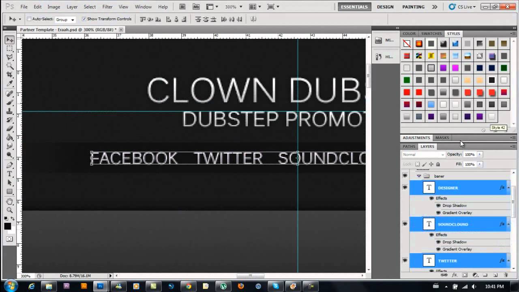This screenshot has width=519, height=292.
Task: Select the Rectangle shape tool
Action: pos(10,191)
